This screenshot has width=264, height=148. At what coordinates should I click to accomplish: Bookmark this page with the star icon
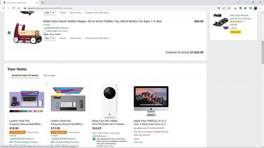pyautogui.click(x=229, y=8)
